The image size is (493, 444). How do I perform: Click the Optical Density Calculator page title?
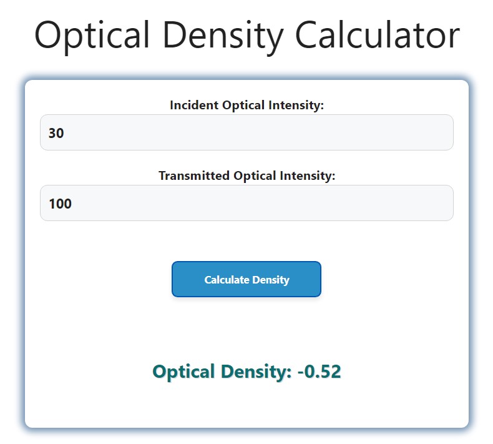click(x=247, y=35)
